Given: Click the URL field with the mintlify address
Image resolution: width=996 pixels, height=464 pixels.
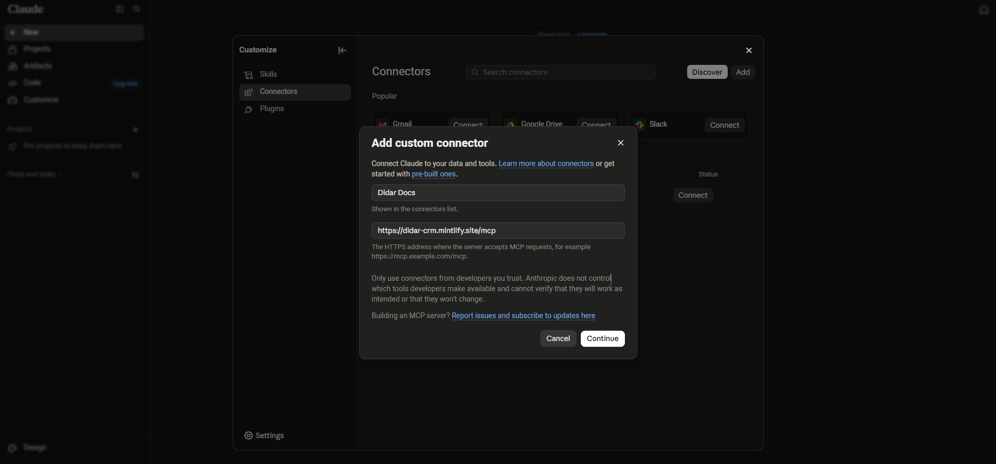Looking at the screenshot, I should pyautogui.click(x=498, y=230).
